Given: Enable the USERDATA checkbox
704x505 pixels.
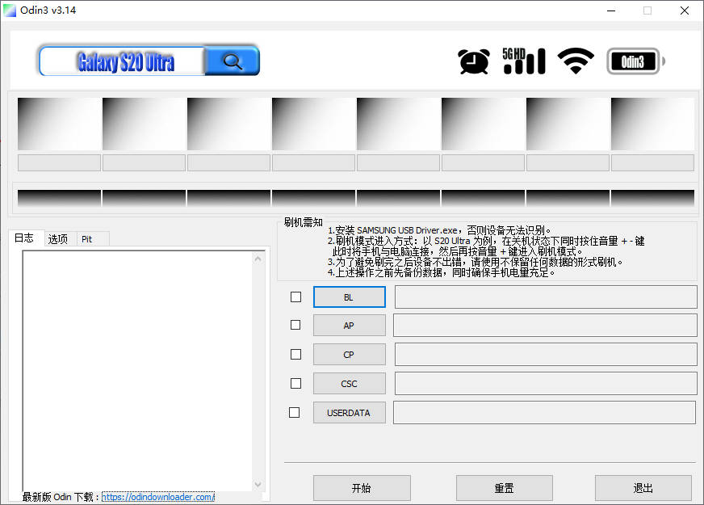Looking at the screenshot, I should (294, 412).
